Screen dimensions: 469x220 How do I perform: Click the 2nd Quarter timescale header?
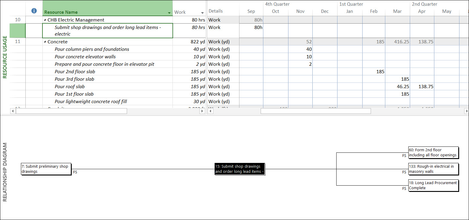(x=424, y=4)
